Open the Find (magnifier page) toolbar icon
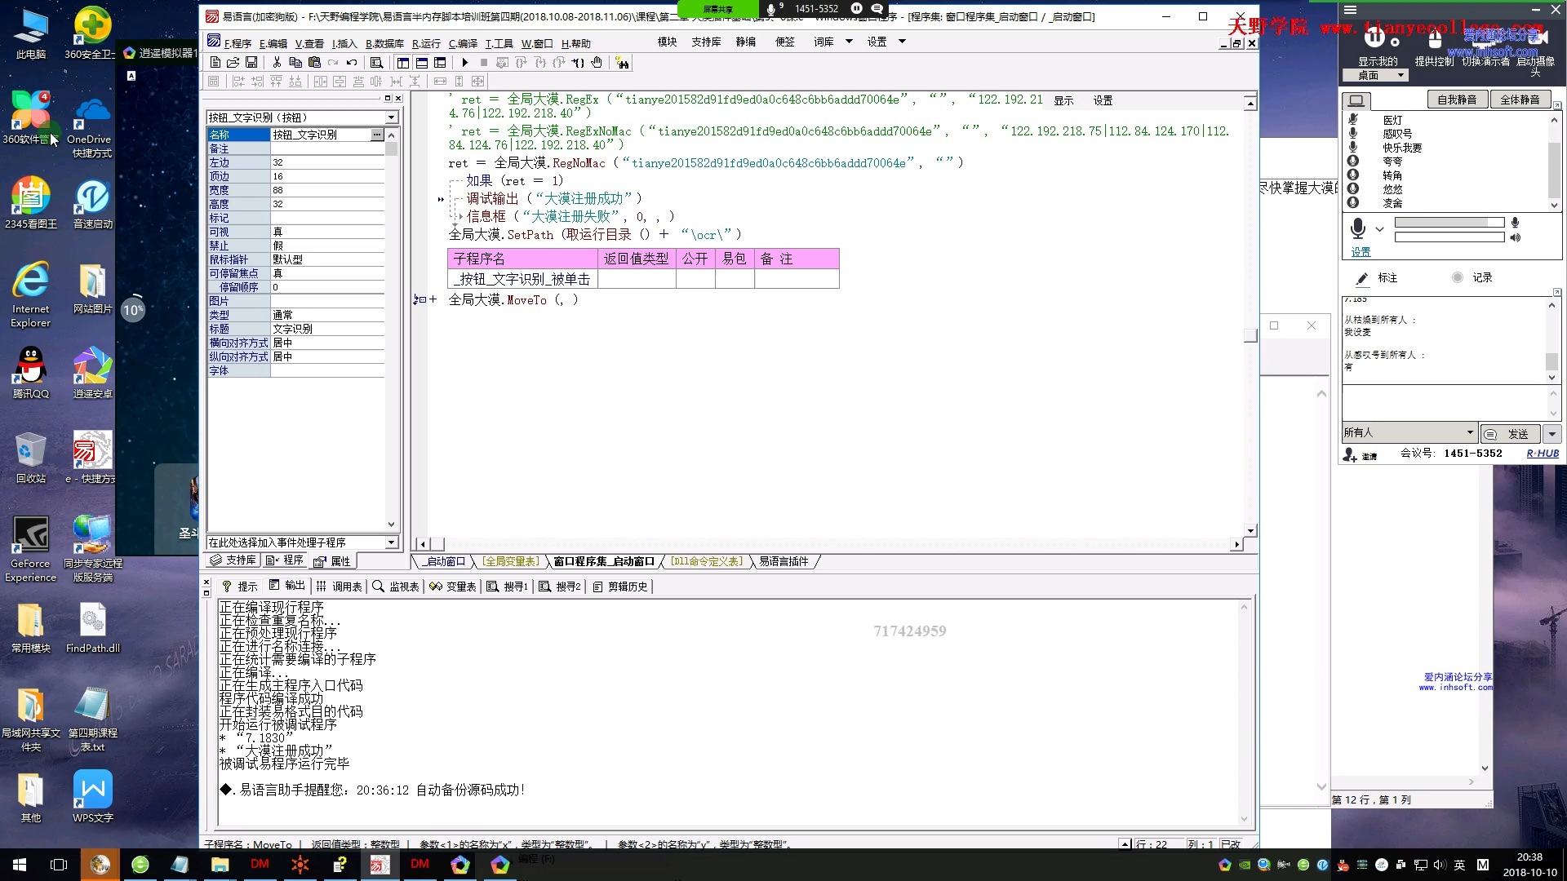 point(376,63)
